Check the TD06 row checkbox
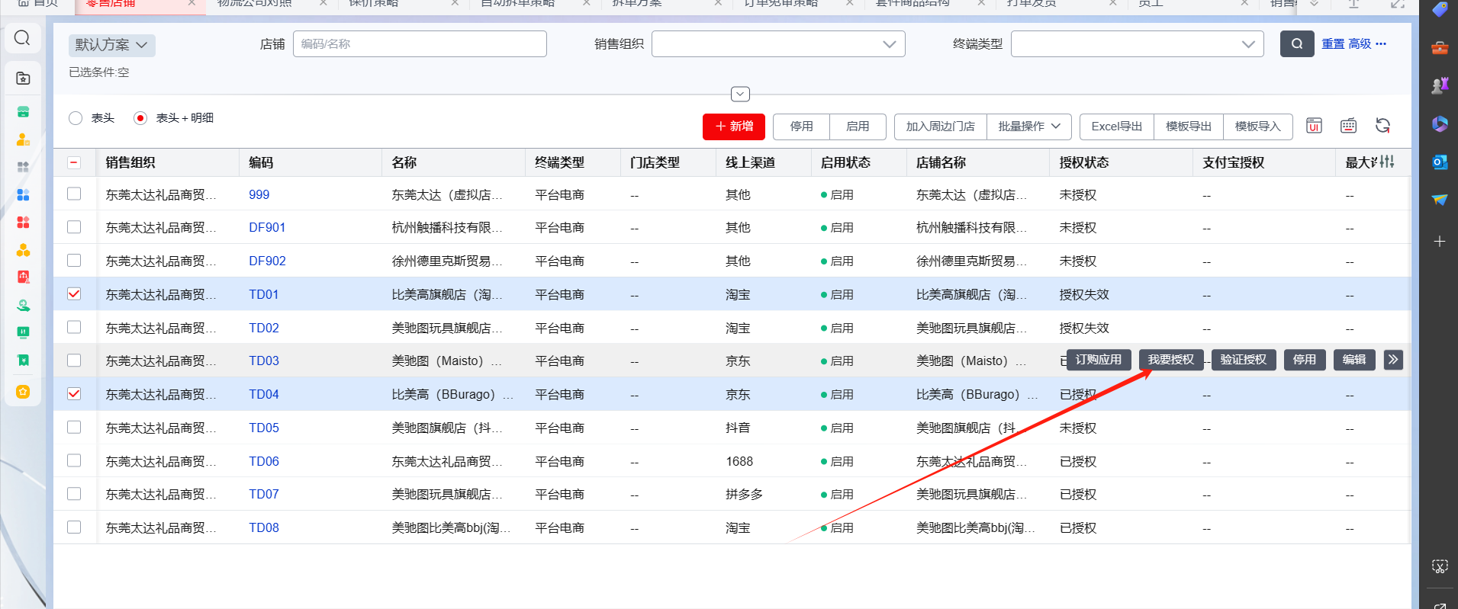 pos(74,460)
